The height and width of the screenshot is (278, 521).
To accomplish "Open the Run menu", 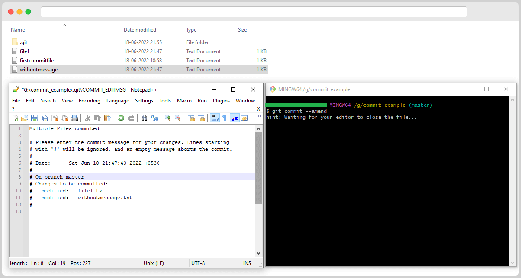I will coord(202,101).
